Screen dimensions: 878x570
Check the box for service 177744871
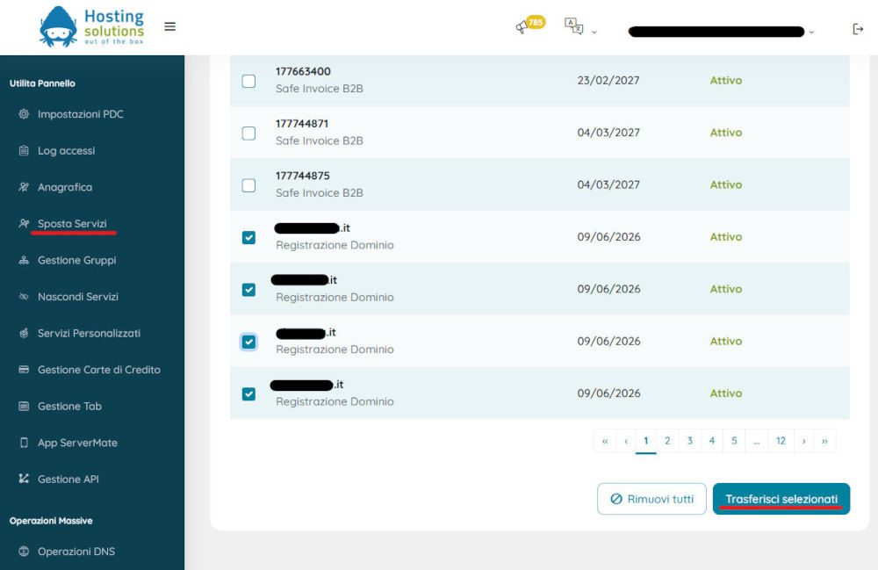248,133
